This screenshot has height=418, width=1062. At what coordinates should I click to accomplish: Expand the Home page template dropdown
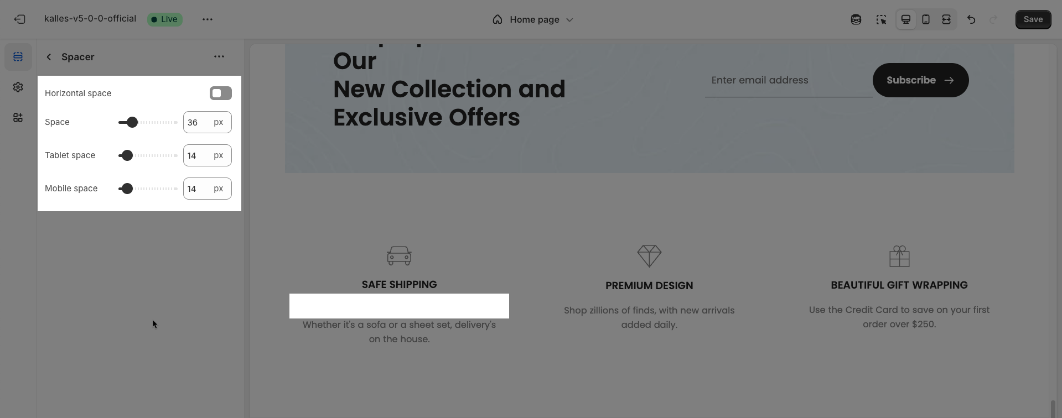(532, 19)
